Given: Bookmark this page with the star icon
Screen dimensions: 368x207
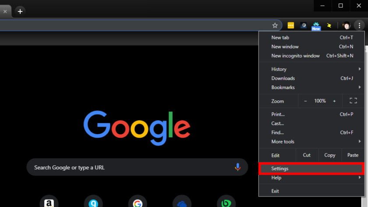Looking at the screenshot, I should point(275,25).
